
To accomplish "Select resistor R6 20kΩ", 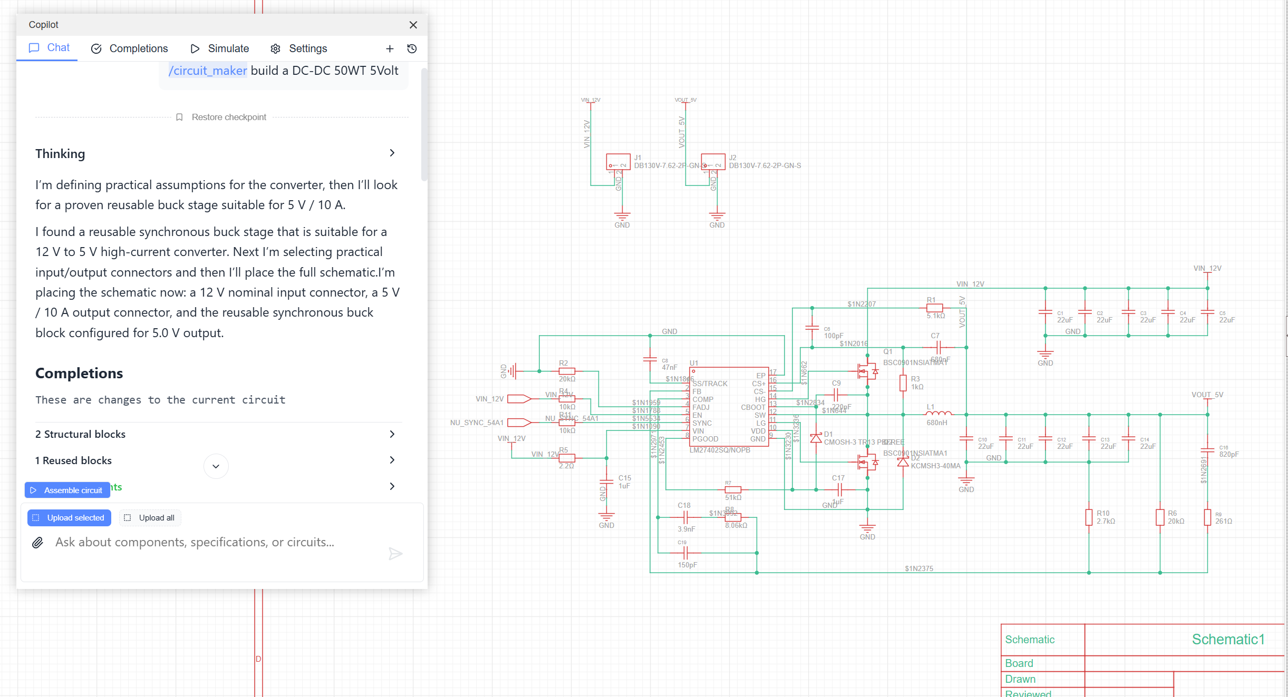I will pyautogui.click(x=1160, y=517).
